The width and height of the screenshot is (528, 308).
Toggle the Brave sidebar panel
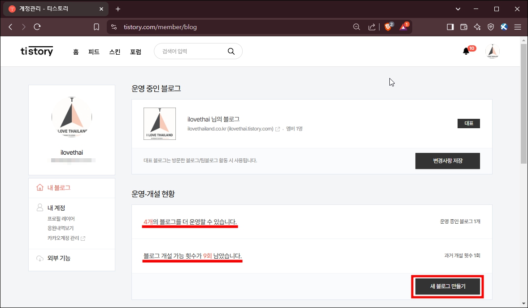pyautogui.click(x=449, y=26)
